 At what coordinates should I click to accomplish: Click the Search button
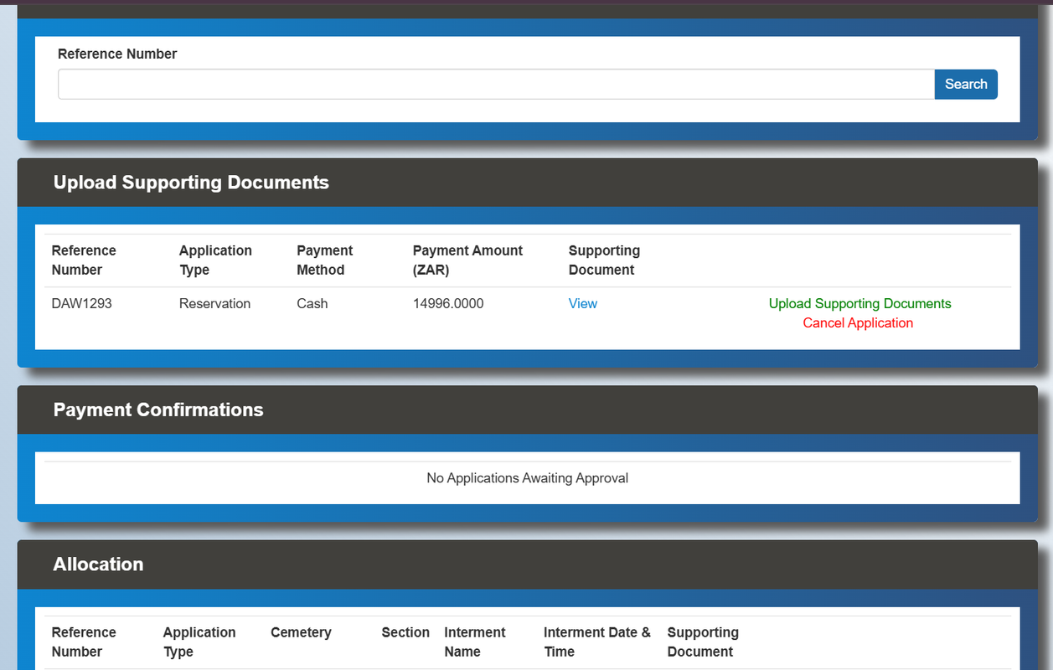(x=966, y=84)
